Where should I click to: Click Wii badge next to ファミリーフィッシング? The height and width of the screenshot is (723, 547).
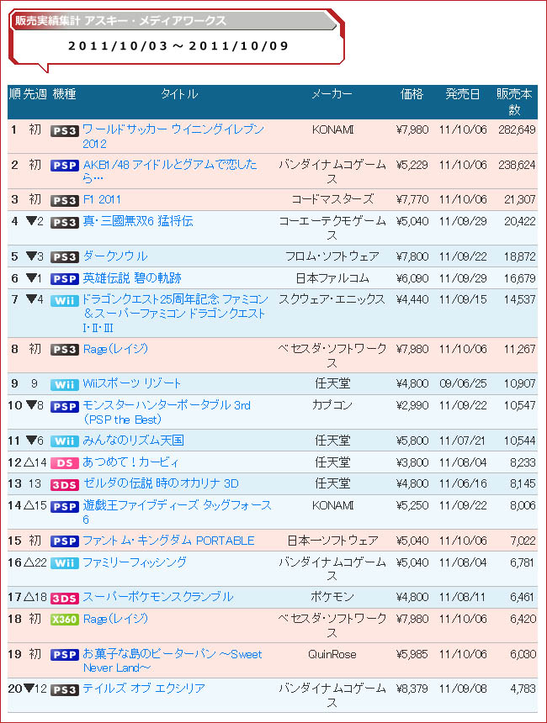pos(65,563)
